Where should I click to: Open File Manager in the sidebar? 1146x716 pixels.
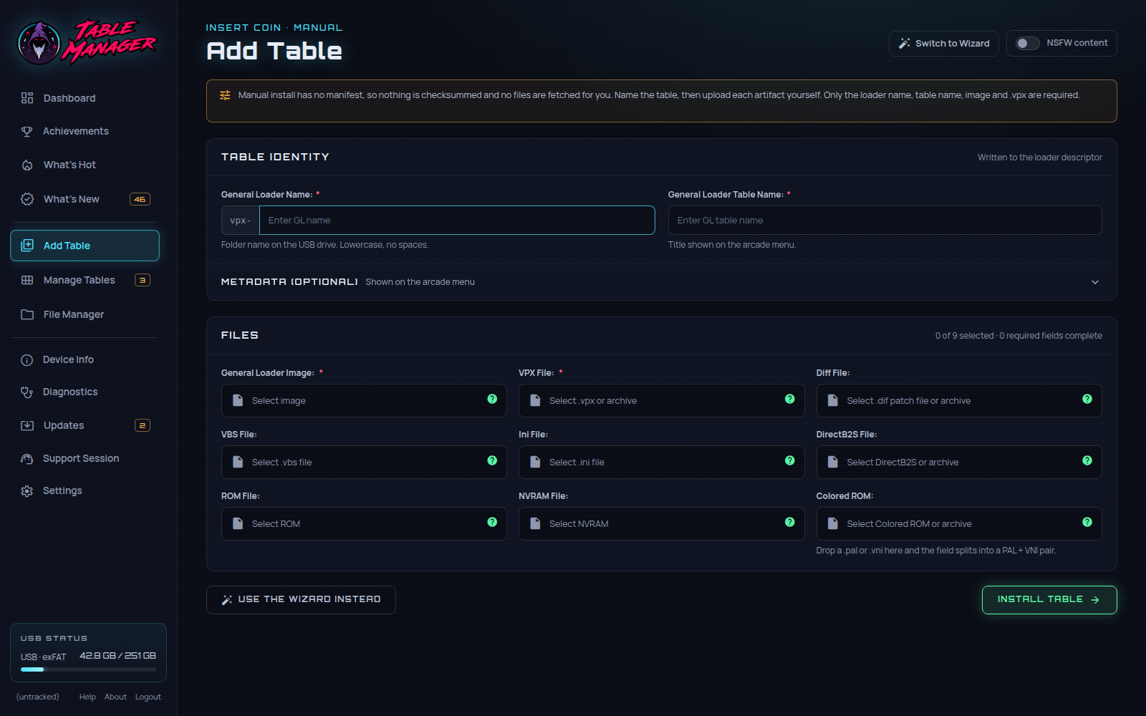[x=85, y=314]
